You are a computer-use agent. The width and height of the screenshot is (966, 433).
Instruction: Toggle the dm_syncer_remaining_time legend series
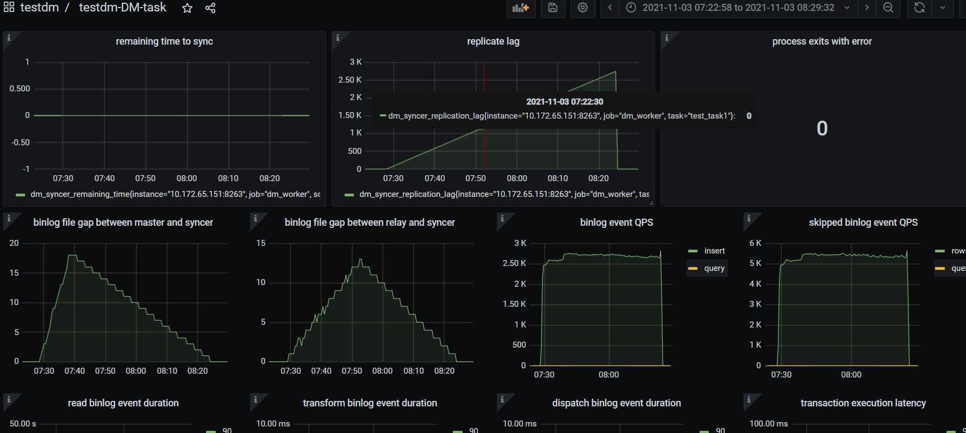coord(174,194)
